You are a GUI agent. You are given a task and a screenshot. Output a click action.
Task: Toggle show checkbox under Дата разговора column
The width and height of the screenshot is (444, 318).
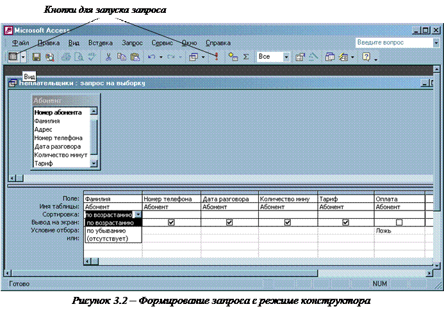click(x=229, y=223)
